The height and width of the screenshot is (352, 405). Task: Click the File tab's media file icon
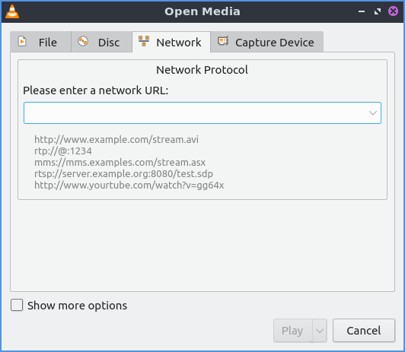pos(22,41)
